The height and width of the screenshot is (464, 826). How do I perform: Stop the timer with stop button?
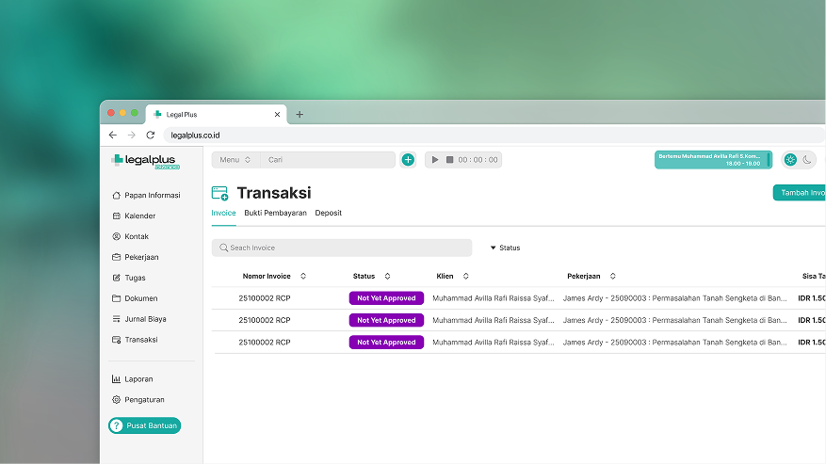coord(450,160)
